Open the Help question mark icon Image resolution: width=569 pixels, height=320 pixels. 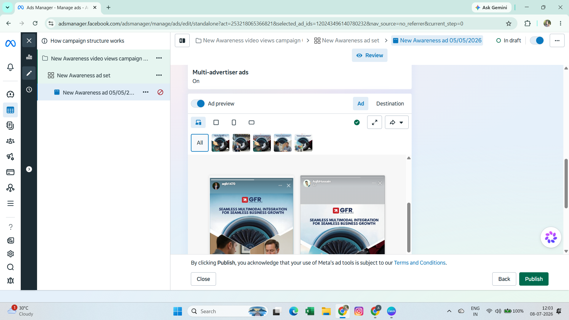[x=10, y=227]
